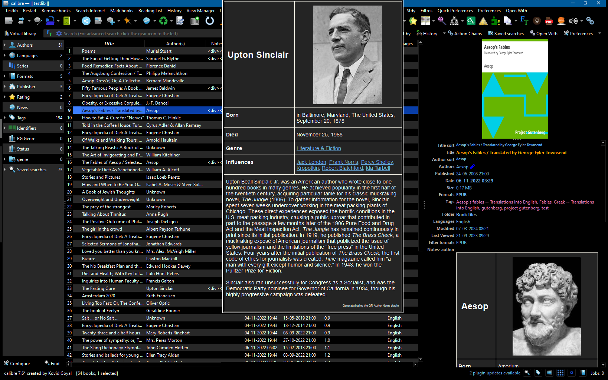Click the EPUB format in book details
The image size is (608, 380).
coord(461,195)
